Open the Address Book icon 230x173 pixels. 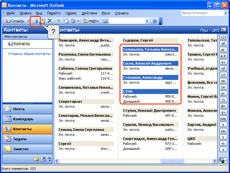(x=105, y=21)
